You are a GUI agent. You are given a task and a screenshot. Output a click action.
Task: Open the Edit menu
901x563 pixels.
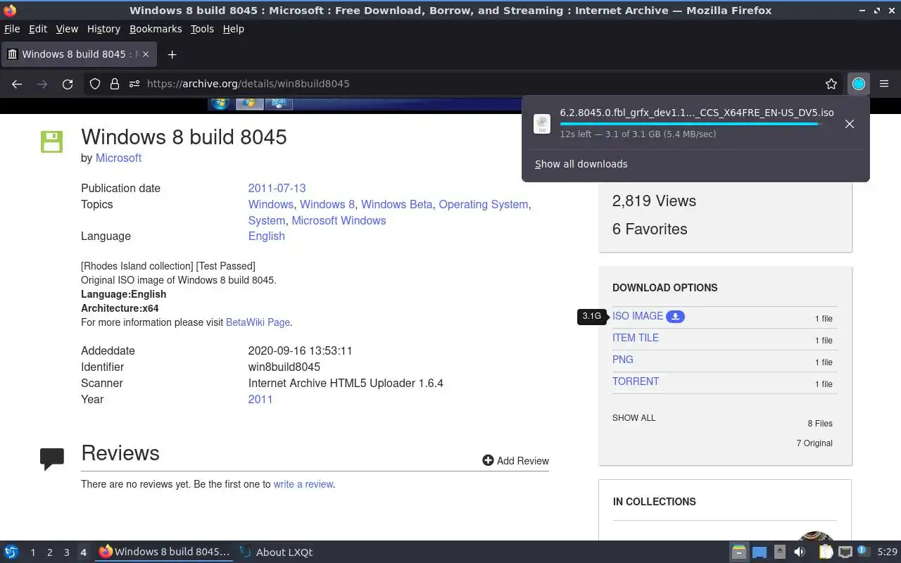point(38,29)
